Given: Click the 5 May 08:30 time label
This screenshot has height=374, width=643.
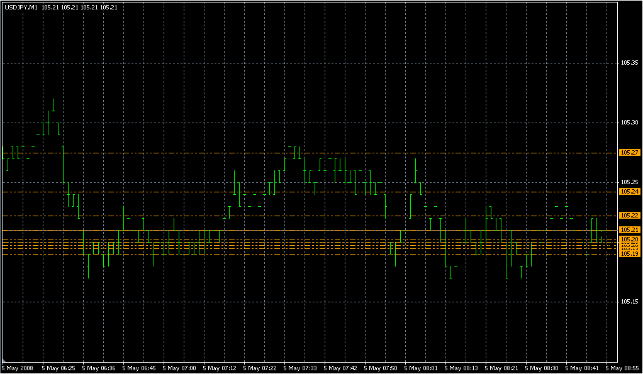Looking at the screenshot, I should click(542, 368).
